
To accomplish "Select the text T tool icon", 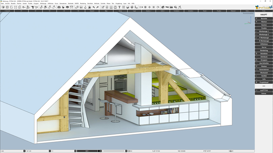I will [119, 7].
